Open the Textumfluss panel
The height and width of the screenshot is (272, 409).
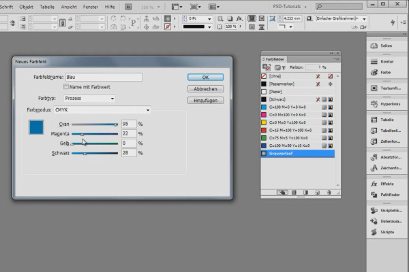(x=386, y=88)
